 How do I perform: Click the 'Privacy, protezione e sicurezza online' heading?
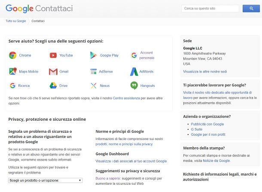pos(47,119)
